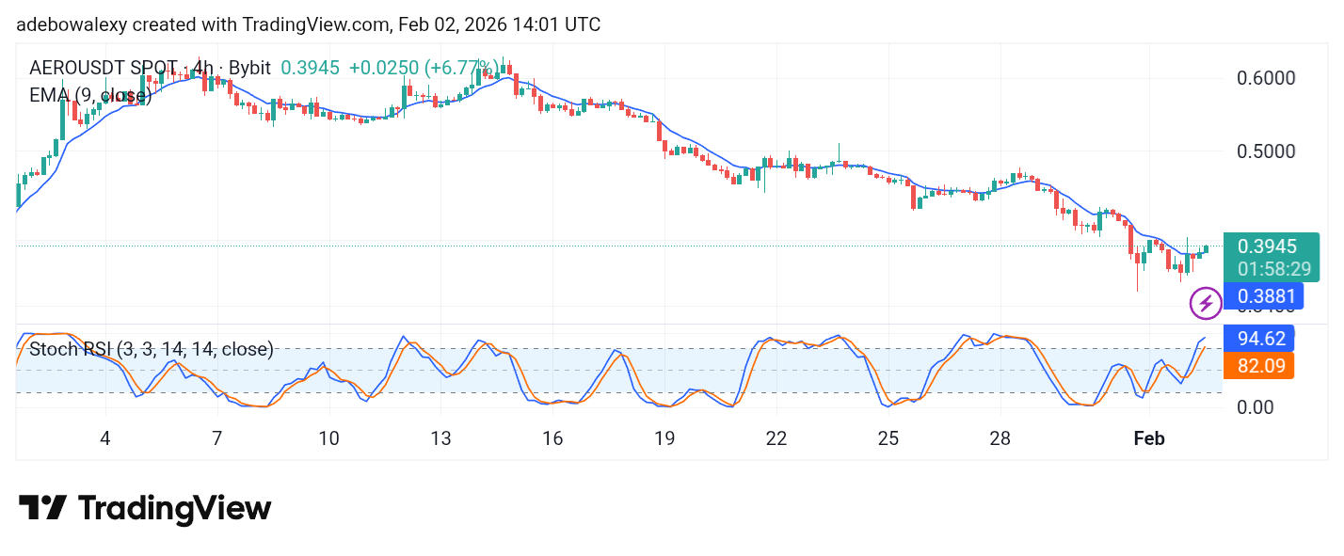Click the orange 82.09 Stoch RSI value tag
1344x556 pixels.
1260,365
